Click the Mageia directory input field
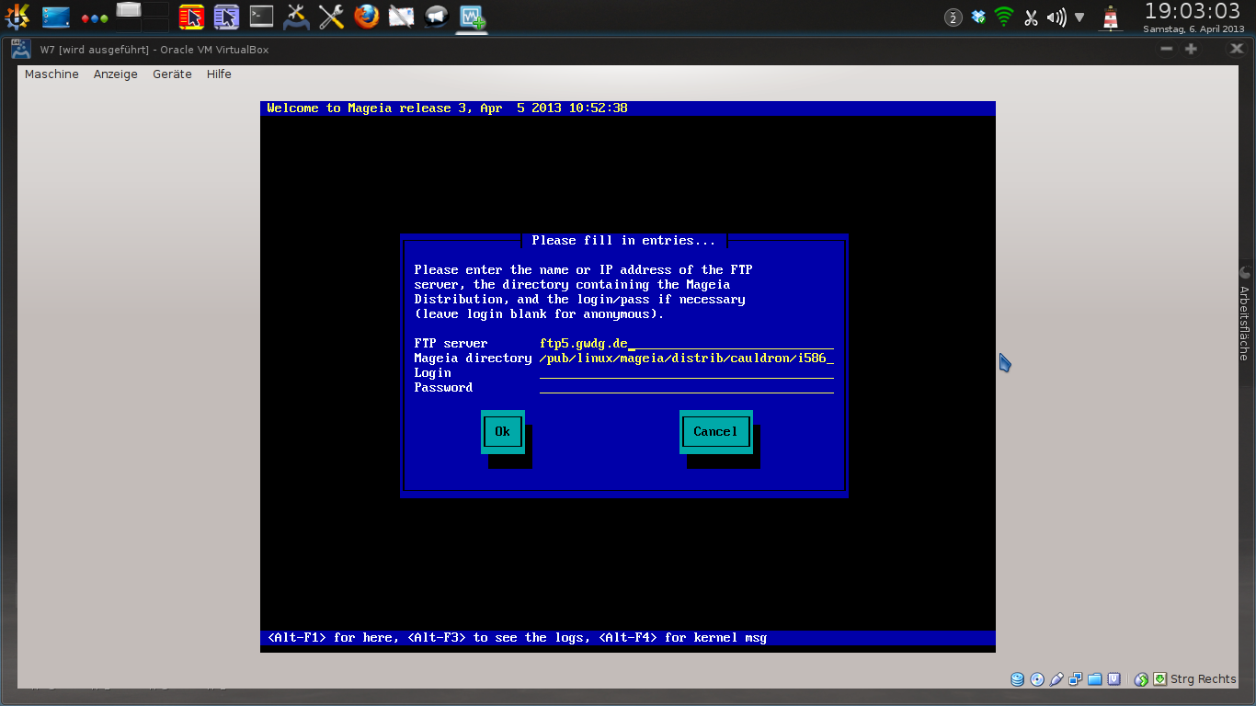1256x706 pixels. 687,359
